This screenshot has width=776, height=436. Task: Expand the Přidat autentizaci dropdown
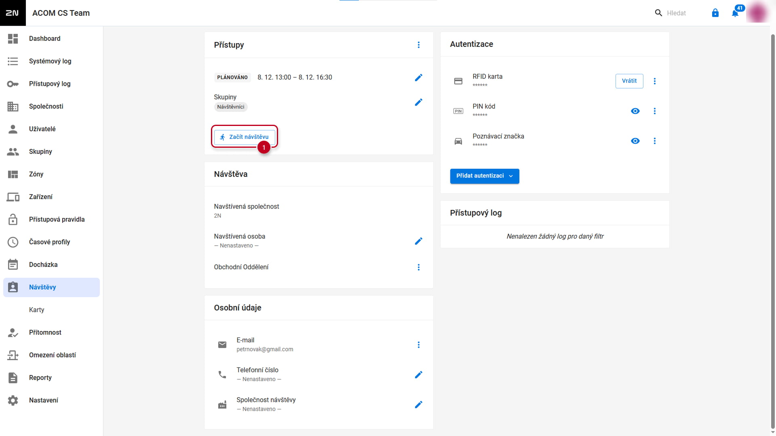485,176
